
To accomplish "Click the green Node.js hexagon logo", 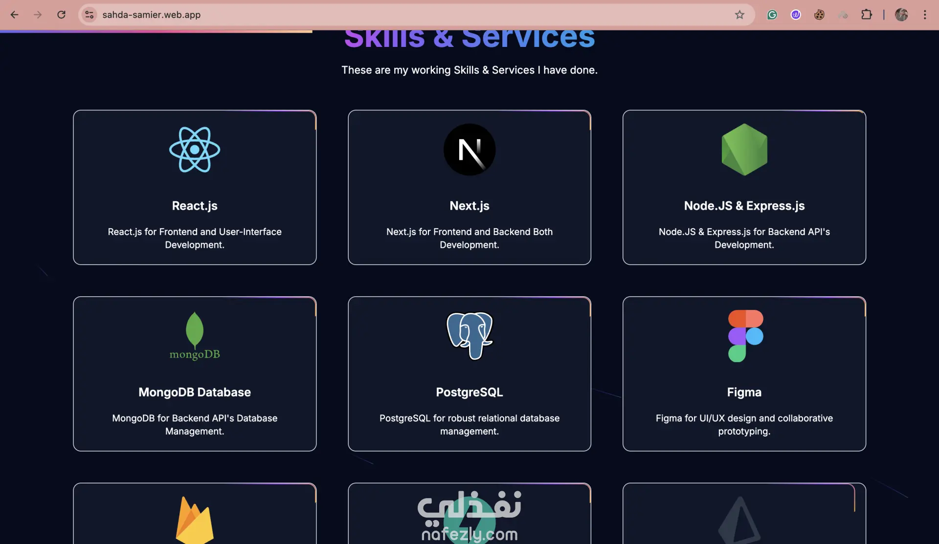I will click(744, 150).
